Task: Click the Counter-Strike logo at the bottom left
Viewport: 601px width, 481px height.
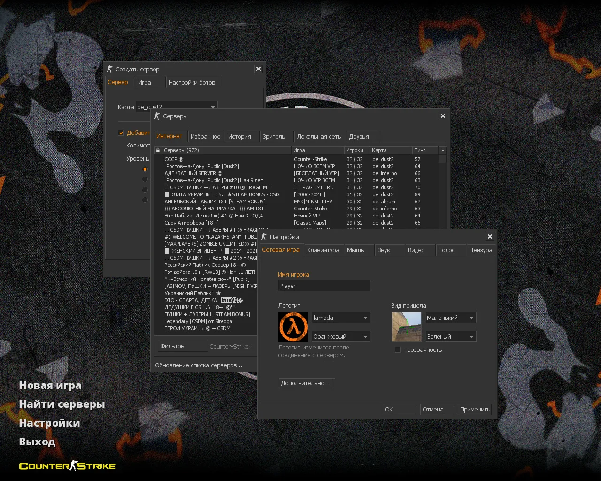Action: click(x=67, y=465)
